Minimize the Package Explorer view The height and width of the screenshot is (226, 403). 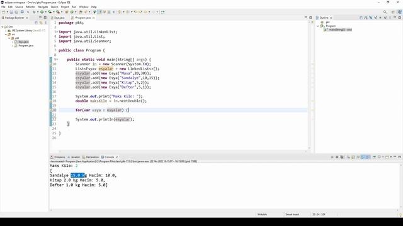[x=40, y=18]
